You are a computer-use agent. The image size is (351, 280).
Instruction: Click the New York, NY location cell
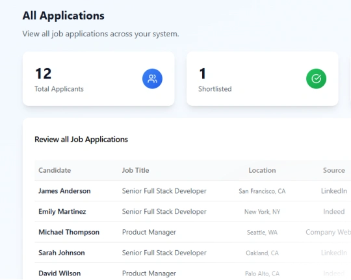coord(262,212)
